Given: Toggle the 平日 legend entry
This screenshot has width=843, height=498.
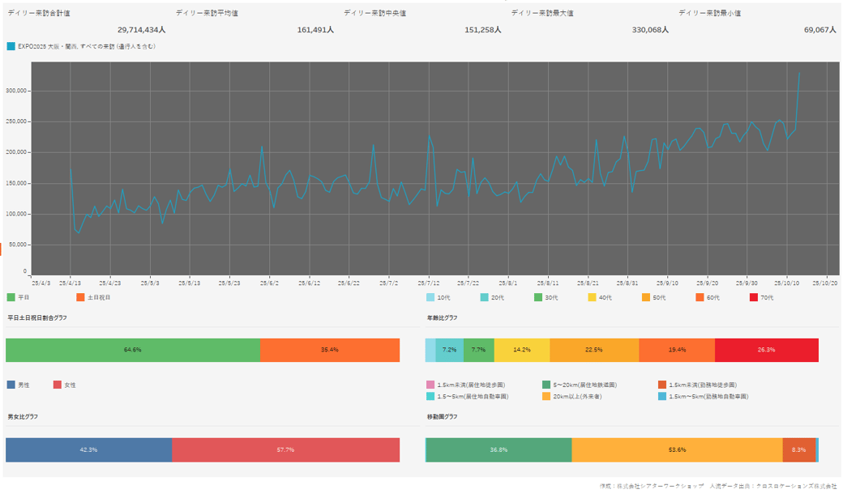Looking at the screenshot, I should point(11,297).
